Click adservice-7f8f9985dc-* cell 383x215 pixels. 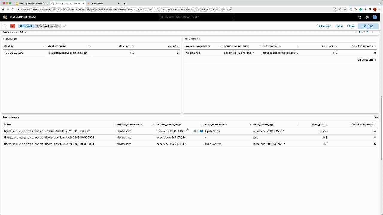(269, 131)
